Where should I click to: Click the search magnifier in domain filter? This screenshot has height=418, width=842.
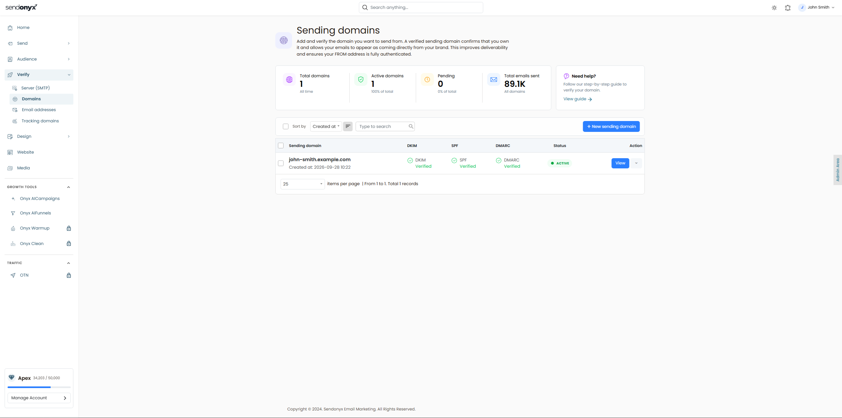pos(411,126)
